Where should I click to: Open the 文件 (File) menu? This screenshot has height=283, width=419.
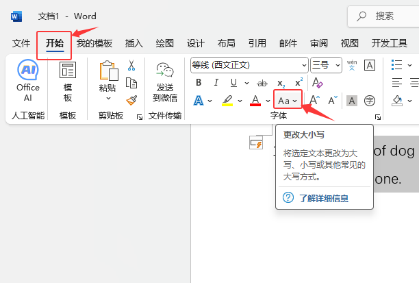pyautogui.click(x=21, y=43)
